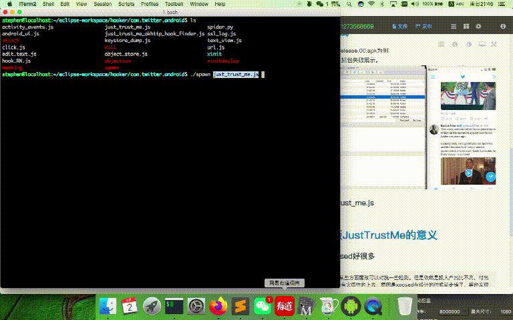
Task: Open the pitcher jug app in Dock
Action: [x=329, y=306]
